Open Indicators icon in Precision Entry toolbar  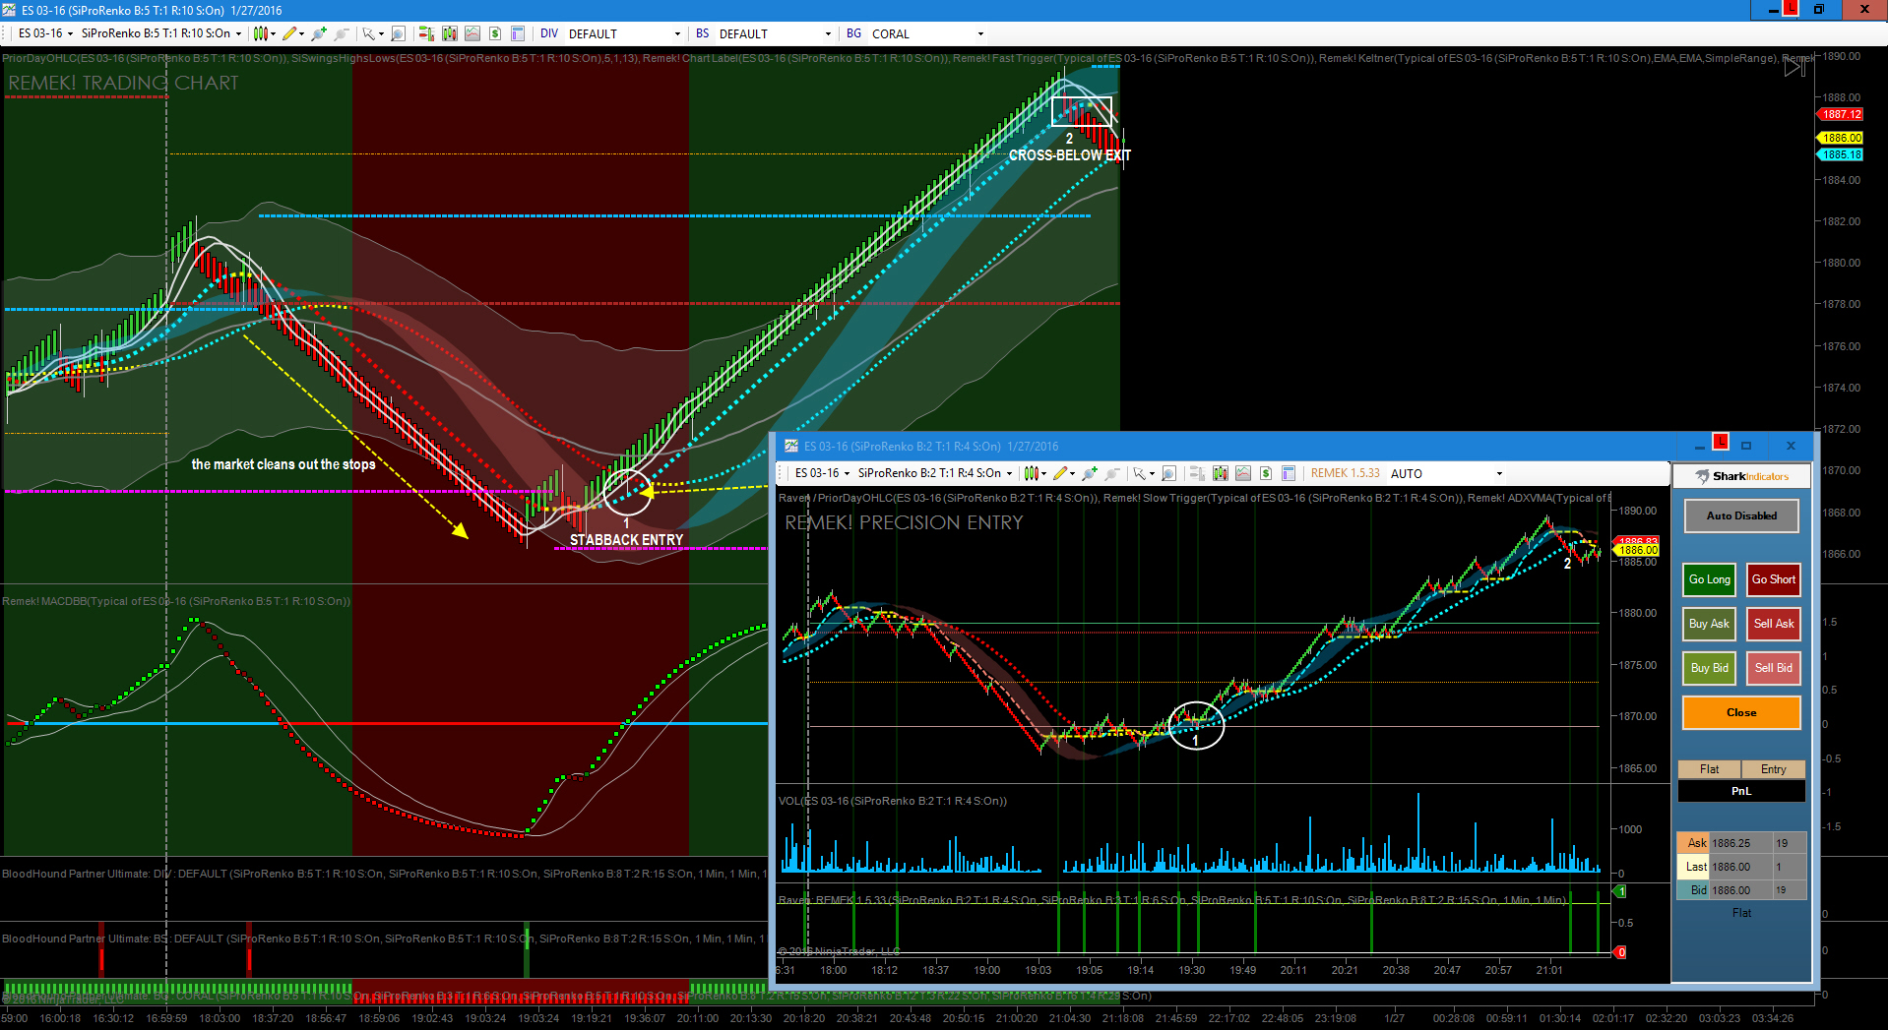[1243, 473]
